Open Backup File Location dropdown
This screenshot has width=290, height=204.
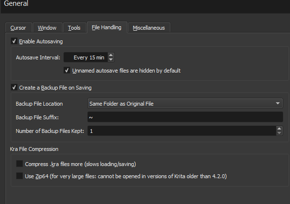[x=185, y=104]
